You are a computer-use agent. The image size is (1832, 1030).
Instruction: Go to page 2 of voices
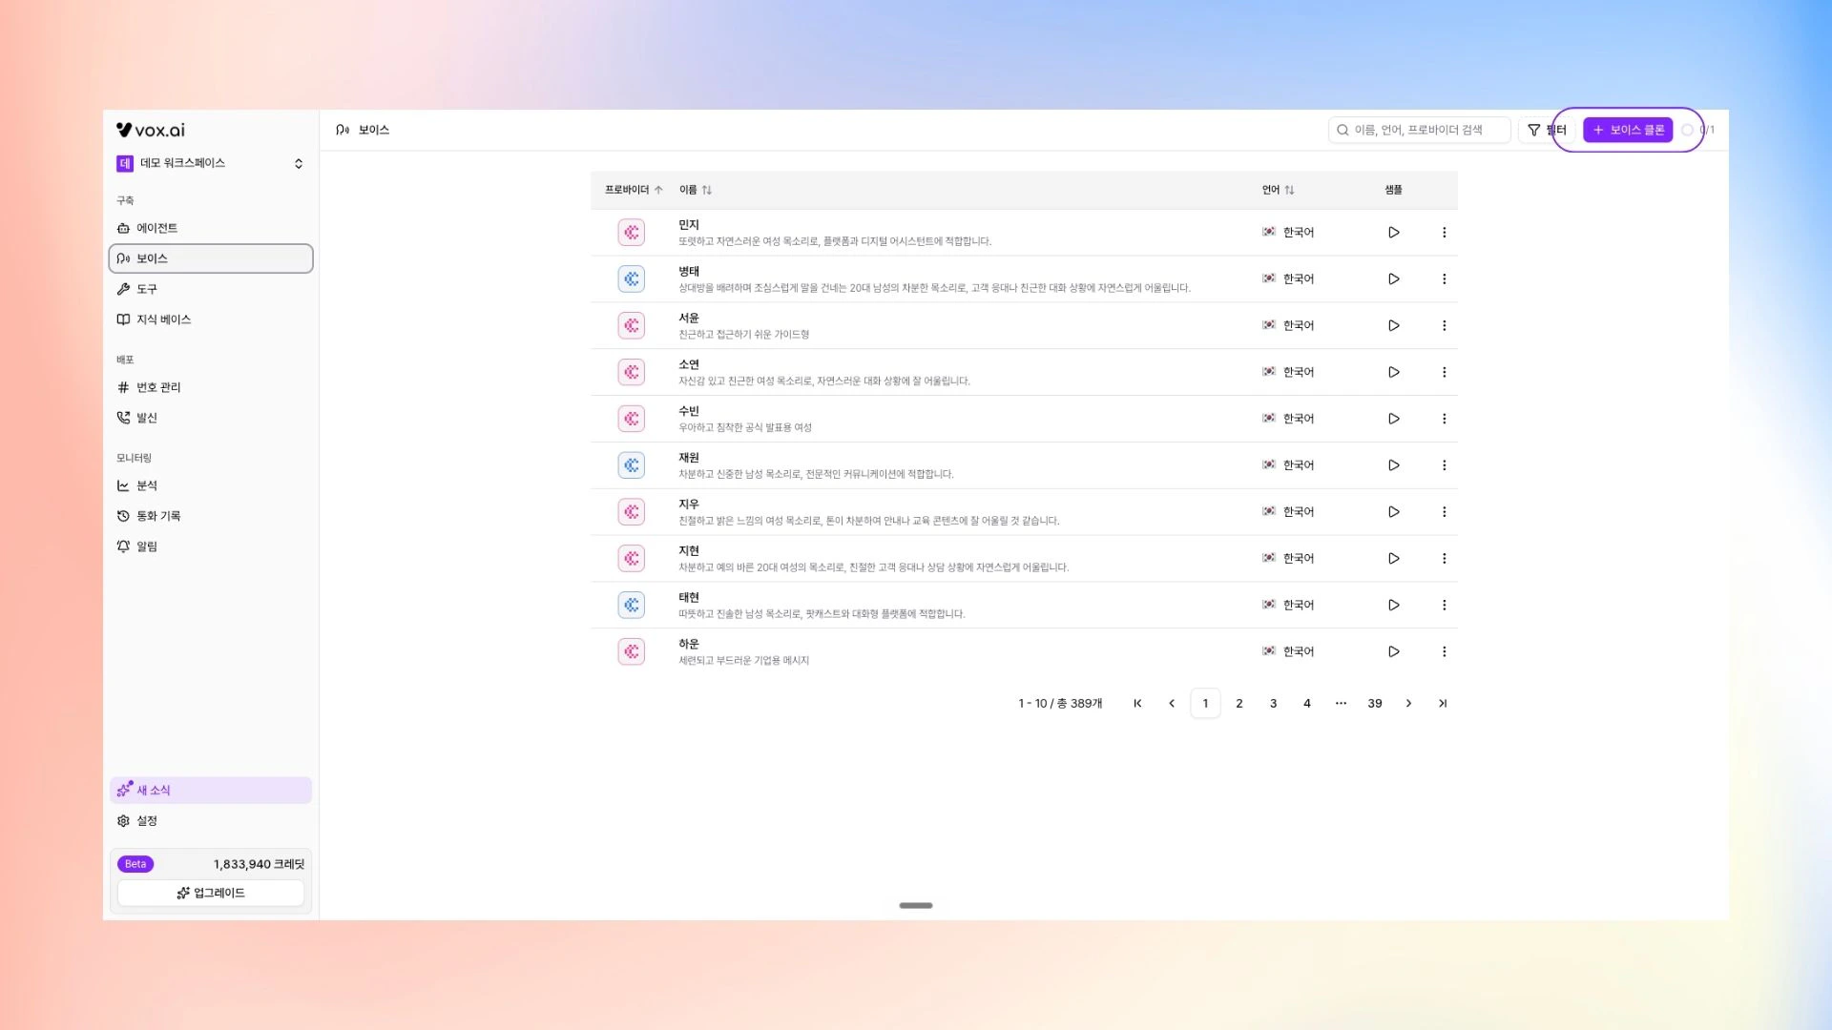pos(1239,704)
